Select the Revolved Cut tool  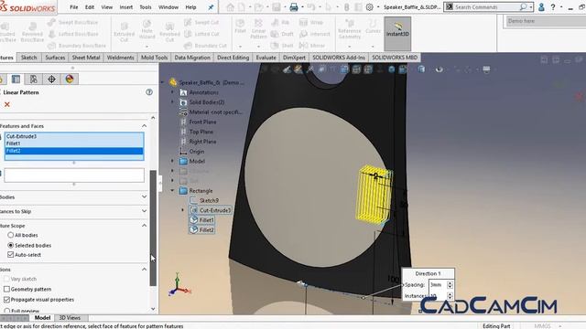click(169, 32)
